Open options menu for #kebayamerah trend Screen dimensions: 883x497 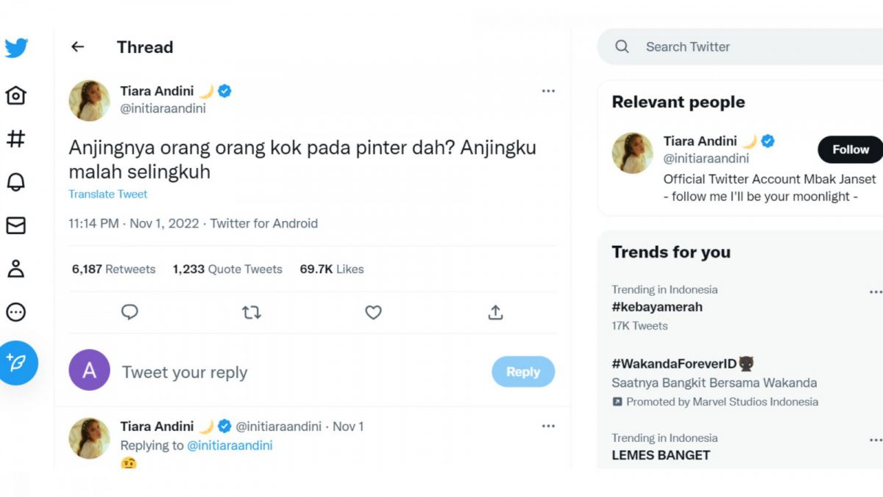(x=876, y=292)
